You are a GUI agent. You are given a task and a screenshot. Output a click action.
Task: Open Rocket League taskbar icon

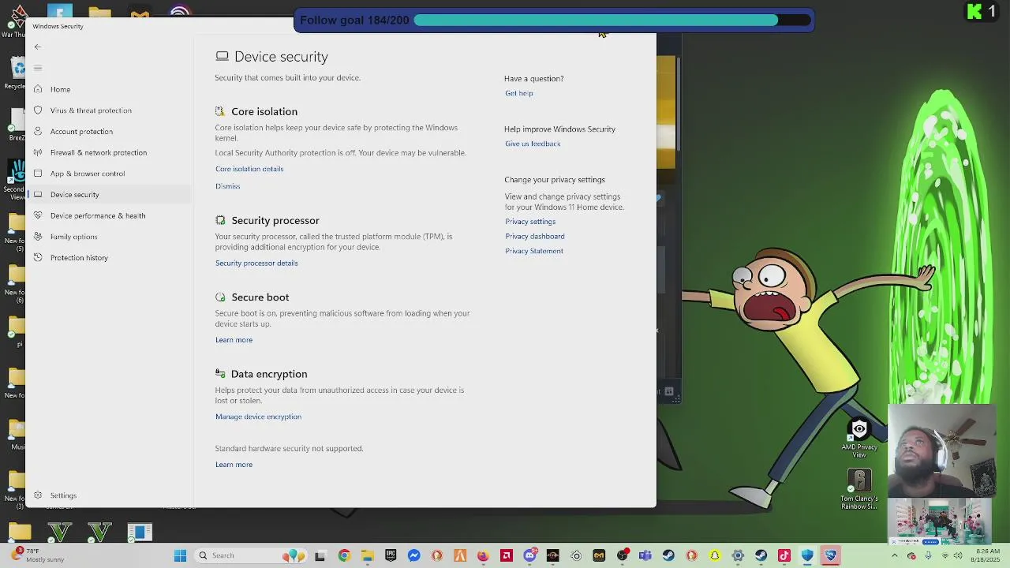coord(830,555)
